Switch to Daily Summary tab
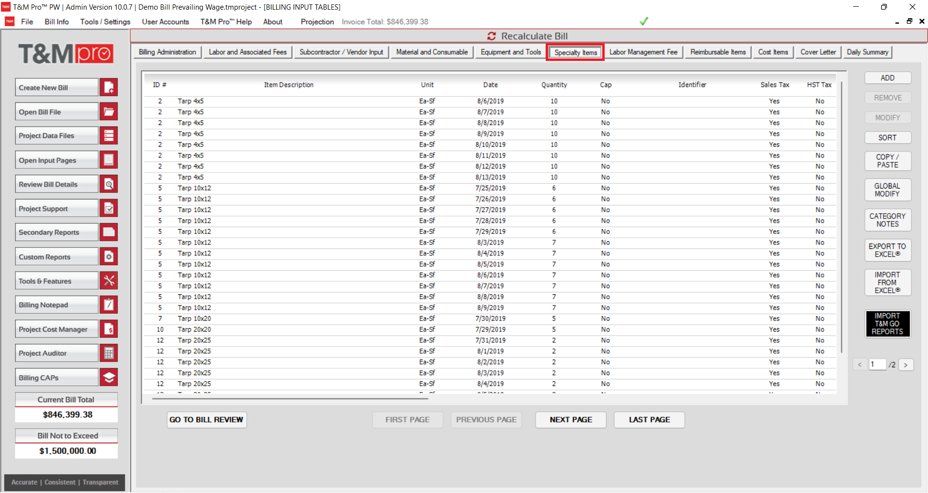 pyautogui.click(x=868, y=52)
